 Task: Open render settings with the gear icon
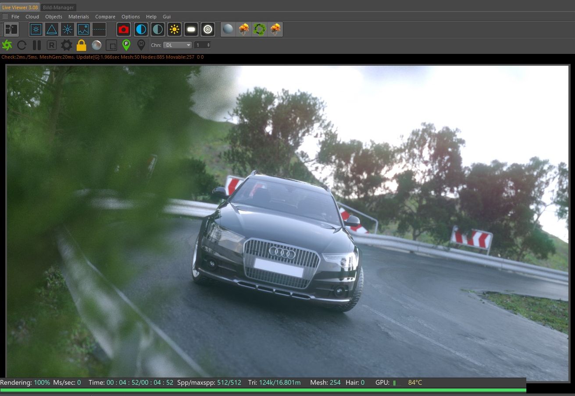point(67,45)
